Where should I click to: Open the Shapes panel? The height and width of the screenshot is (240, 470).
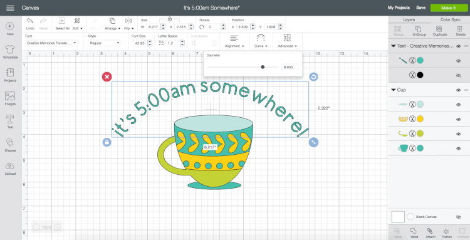coord(10,142)
